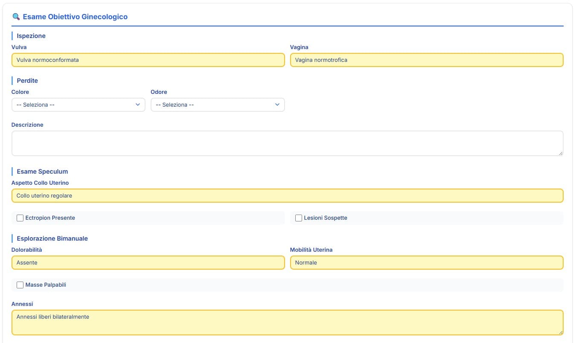Click the Mobilità Uterina field
Screen dimensions: 576x343
coord(427,263)
